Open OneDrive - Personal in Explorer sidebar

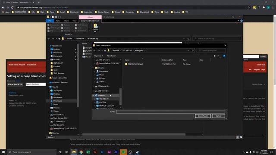tap(60, 82)
